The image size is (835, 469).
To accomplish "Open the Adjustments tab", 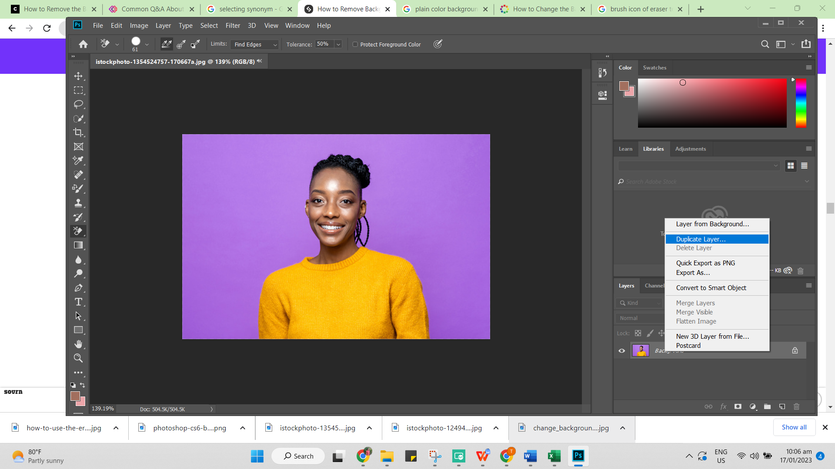I will click(691, 149).
